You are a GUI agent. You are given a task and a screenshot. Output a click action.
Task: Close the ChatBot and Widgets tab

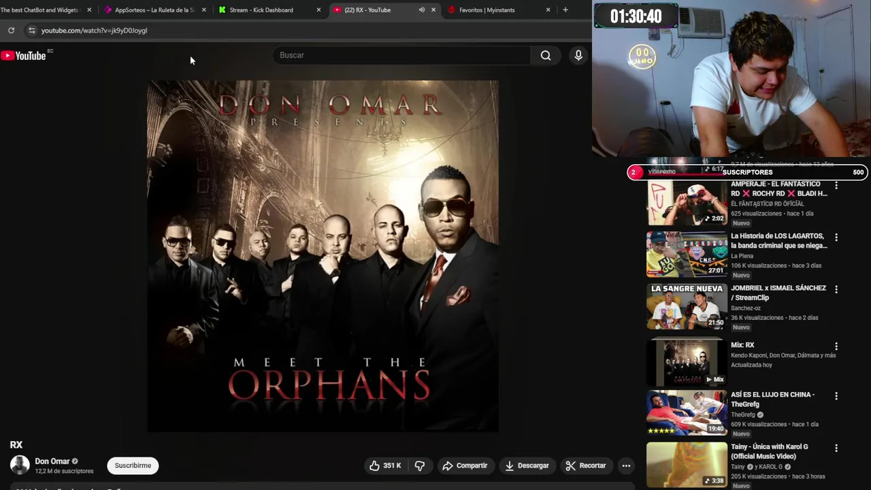click(89, 10)
